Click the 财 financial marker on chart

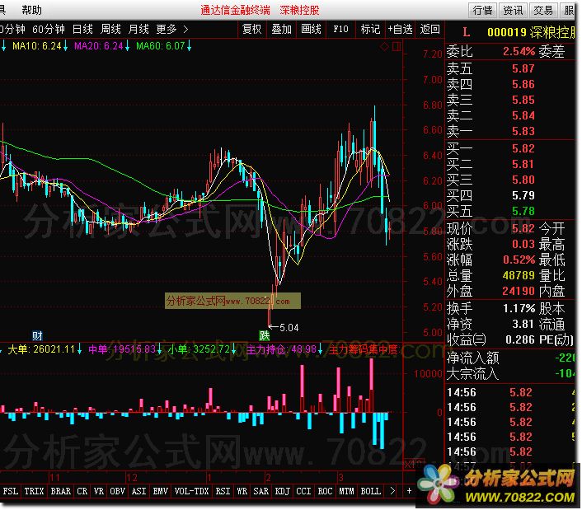pyautogui.click(x=36, y=335)
